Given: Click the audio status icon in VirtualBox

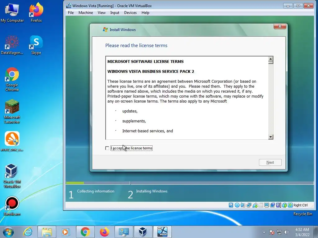Looking at the screenshot, I should coord(243,205).
